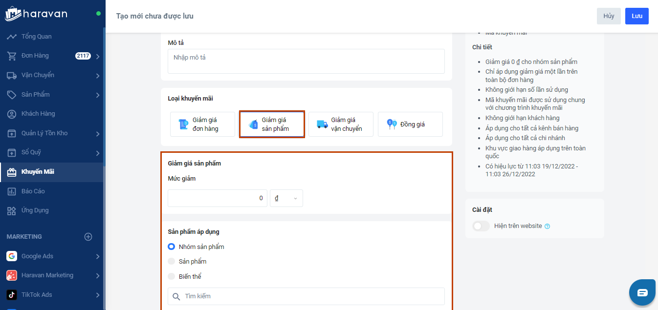The image size is (658, 310).
Task: Click the 2117 order count badge
Action: point(83,56)
